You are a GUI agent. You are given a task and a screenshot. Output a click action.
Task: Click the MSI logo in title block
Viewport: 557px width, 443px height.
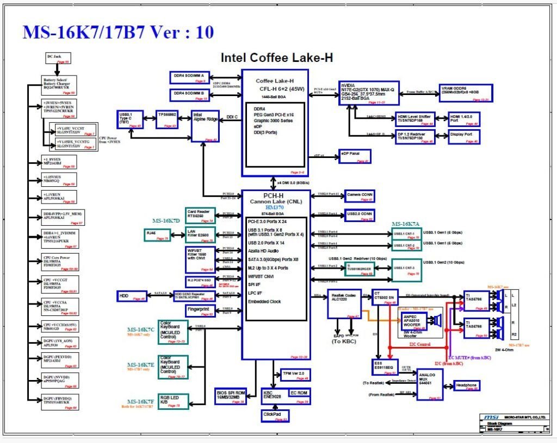pos(491,417)
